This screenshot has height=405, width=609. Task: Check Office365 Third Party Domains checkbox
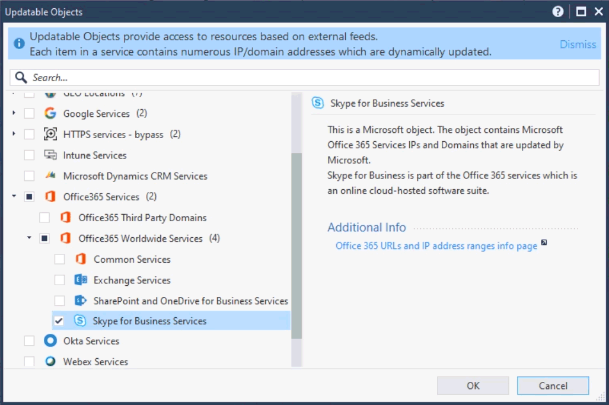click(44, 218)
